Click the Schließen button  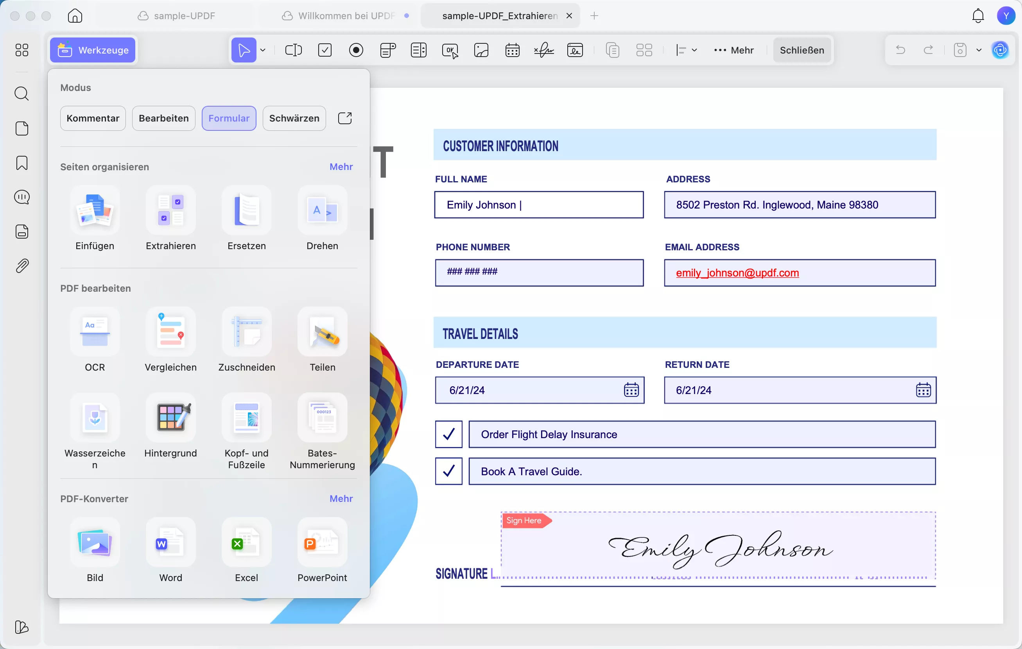[x=801, y=50]
